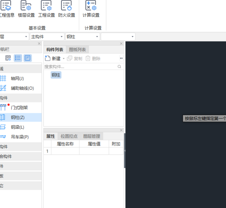Select row 1 in properties table
This screenshot has height=208, width=226.
tap(47, 151)
